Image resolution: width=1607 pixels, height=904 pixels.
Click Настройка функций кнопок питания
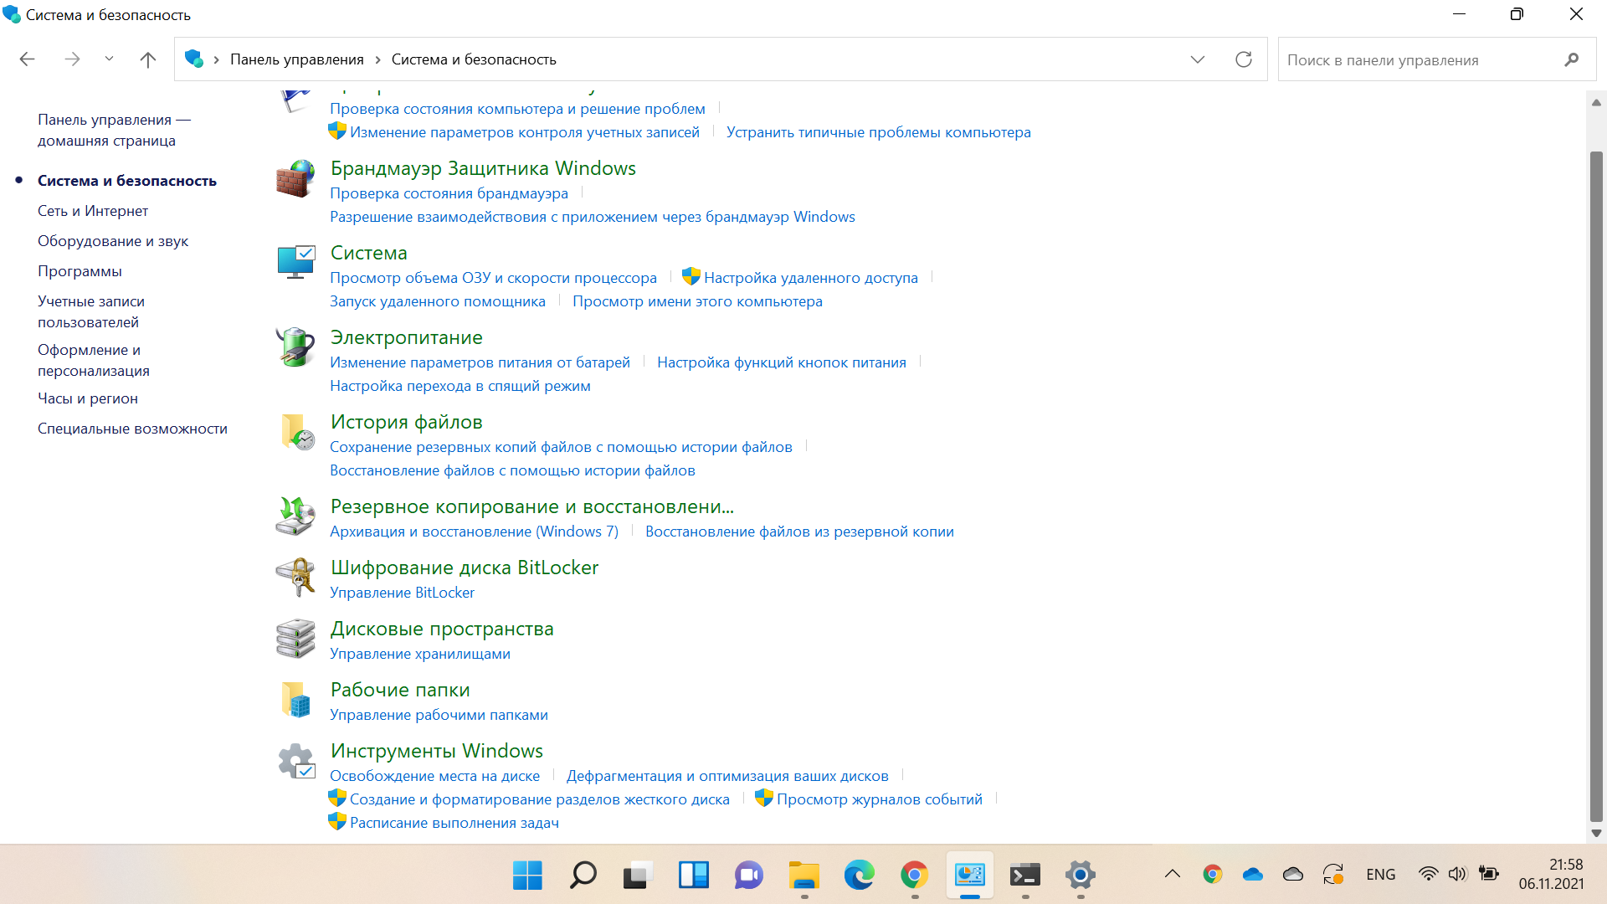coord(781,362)
